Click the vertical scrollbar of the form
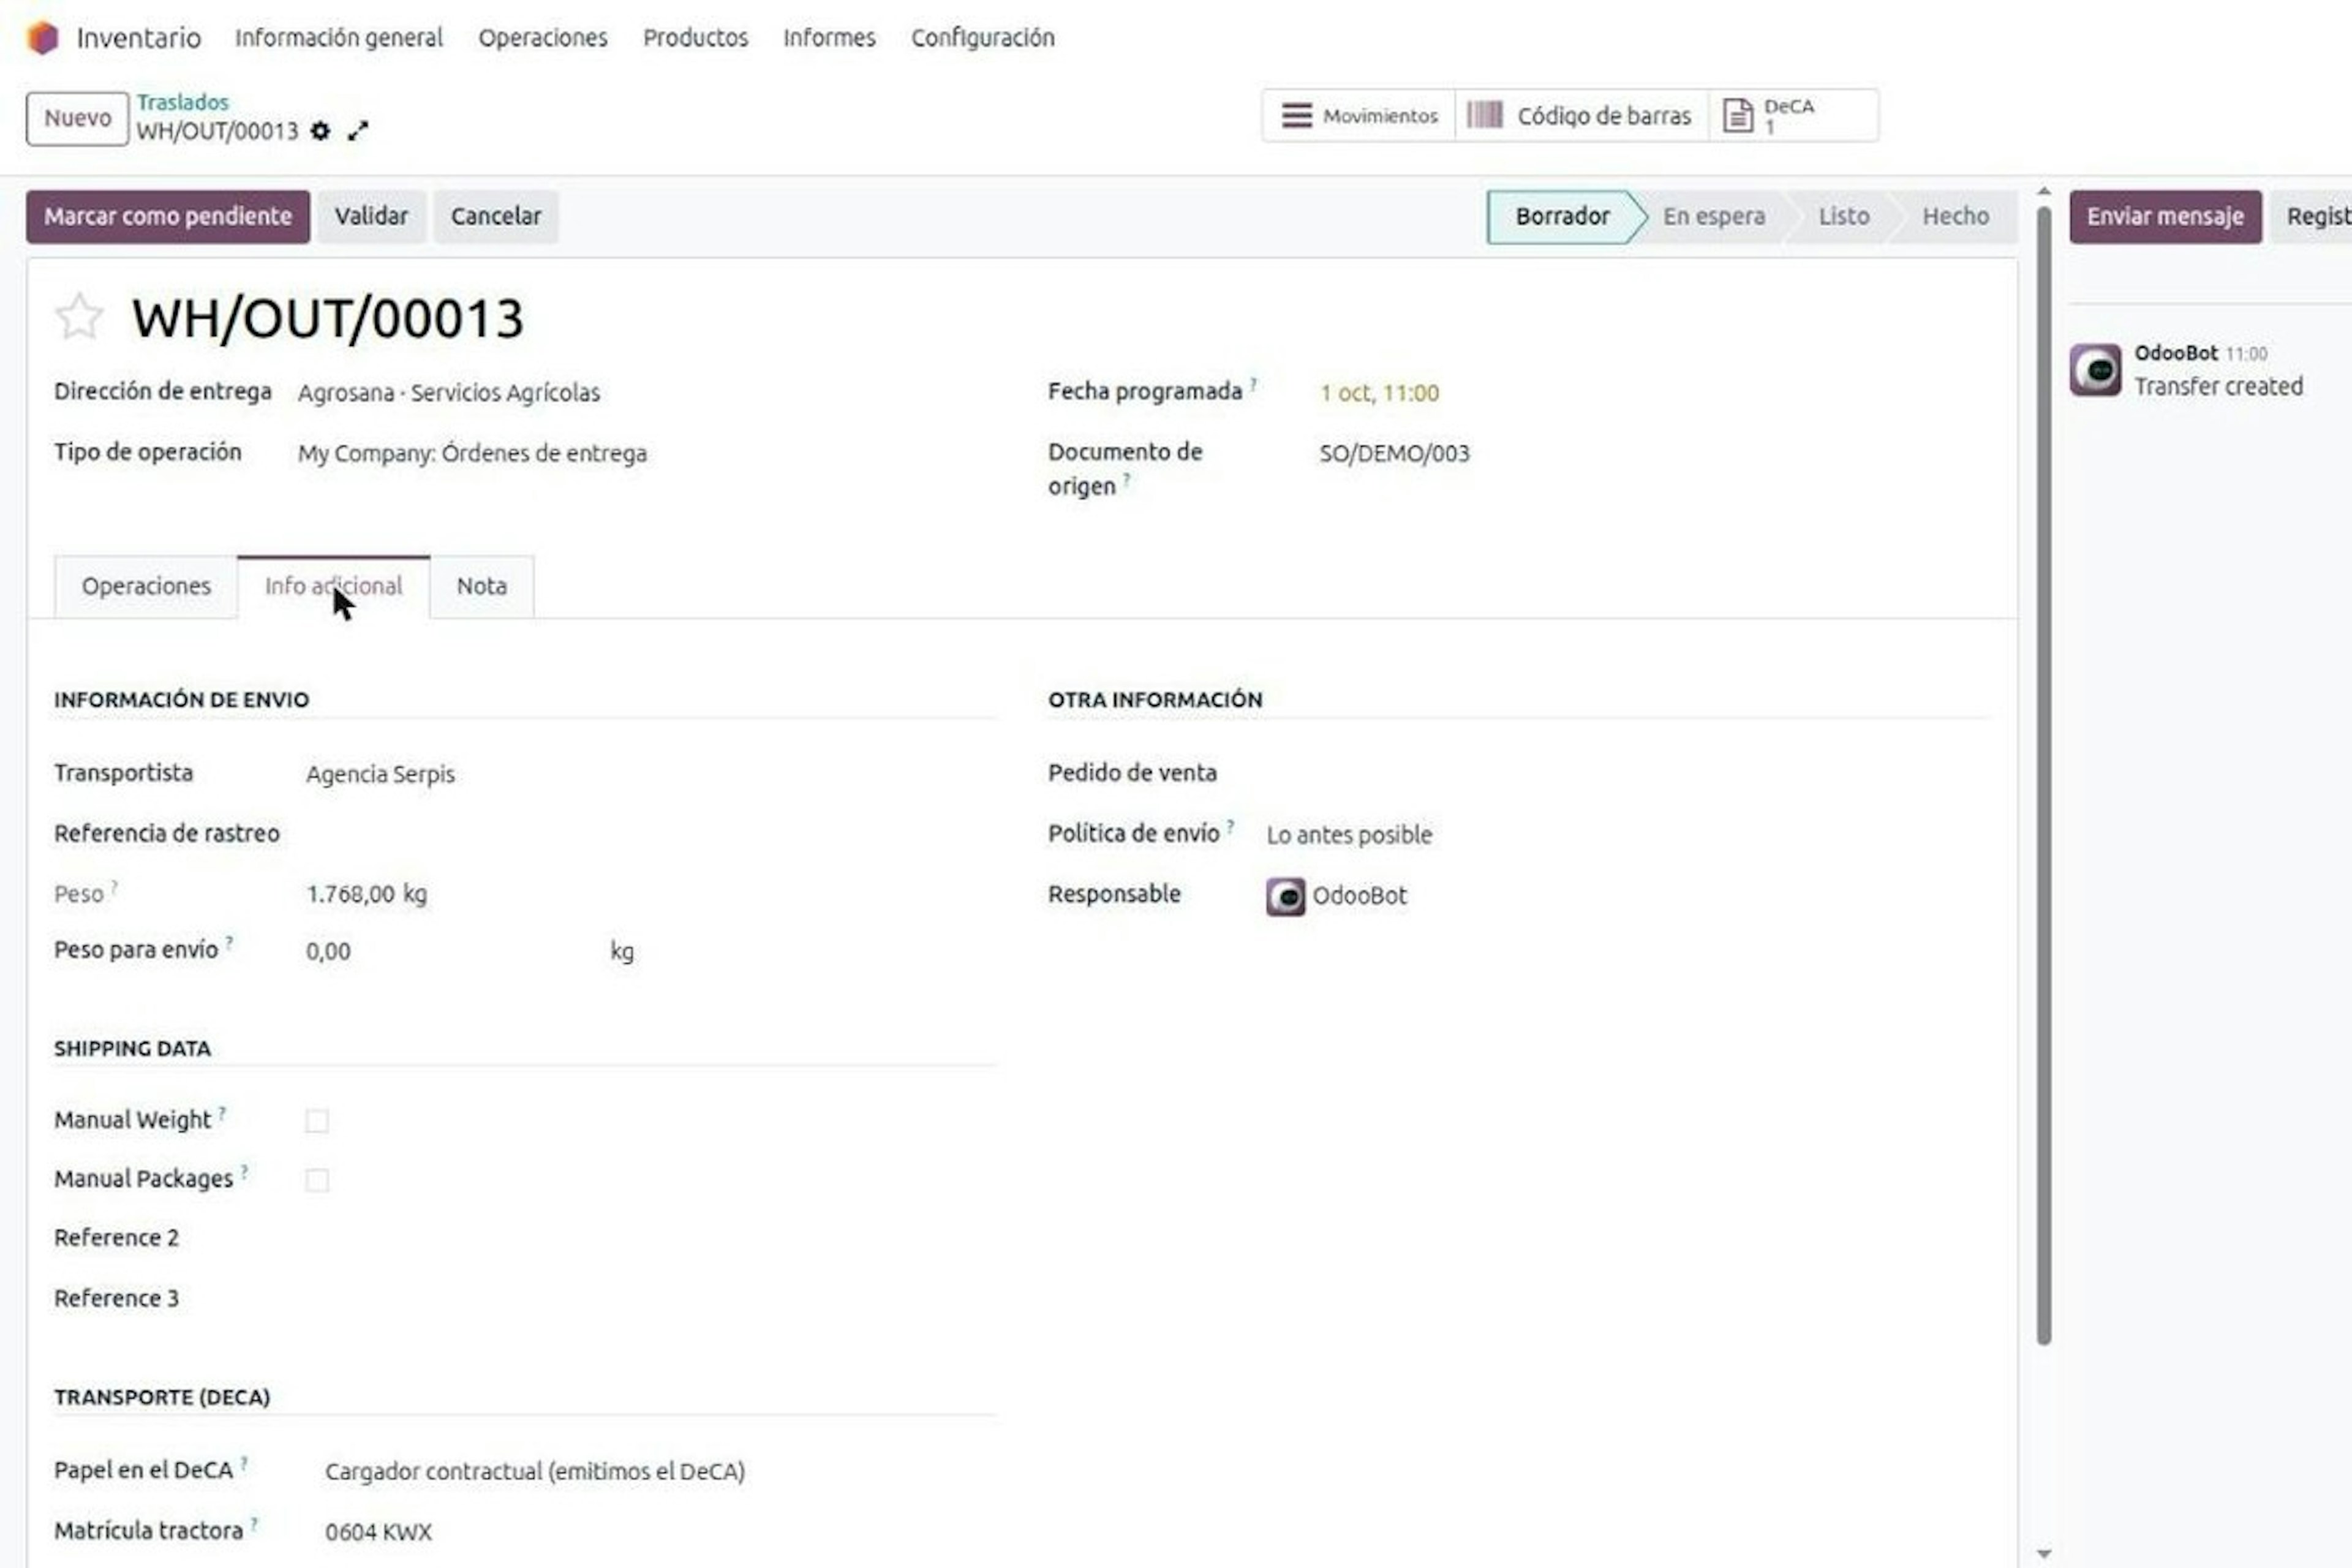The height and width of the screenshot is (1568, 2352). coord(2043,775)
